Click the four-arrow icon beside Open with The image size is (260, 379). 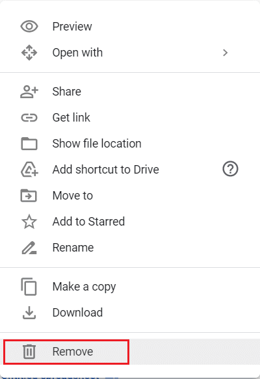point(29,53)
